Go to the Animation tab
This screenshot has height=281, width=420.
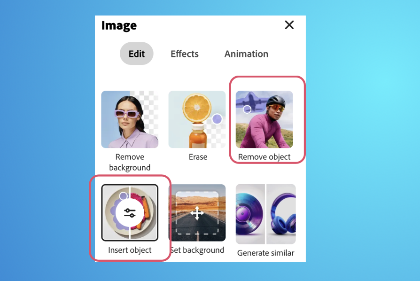click(246, 54)
